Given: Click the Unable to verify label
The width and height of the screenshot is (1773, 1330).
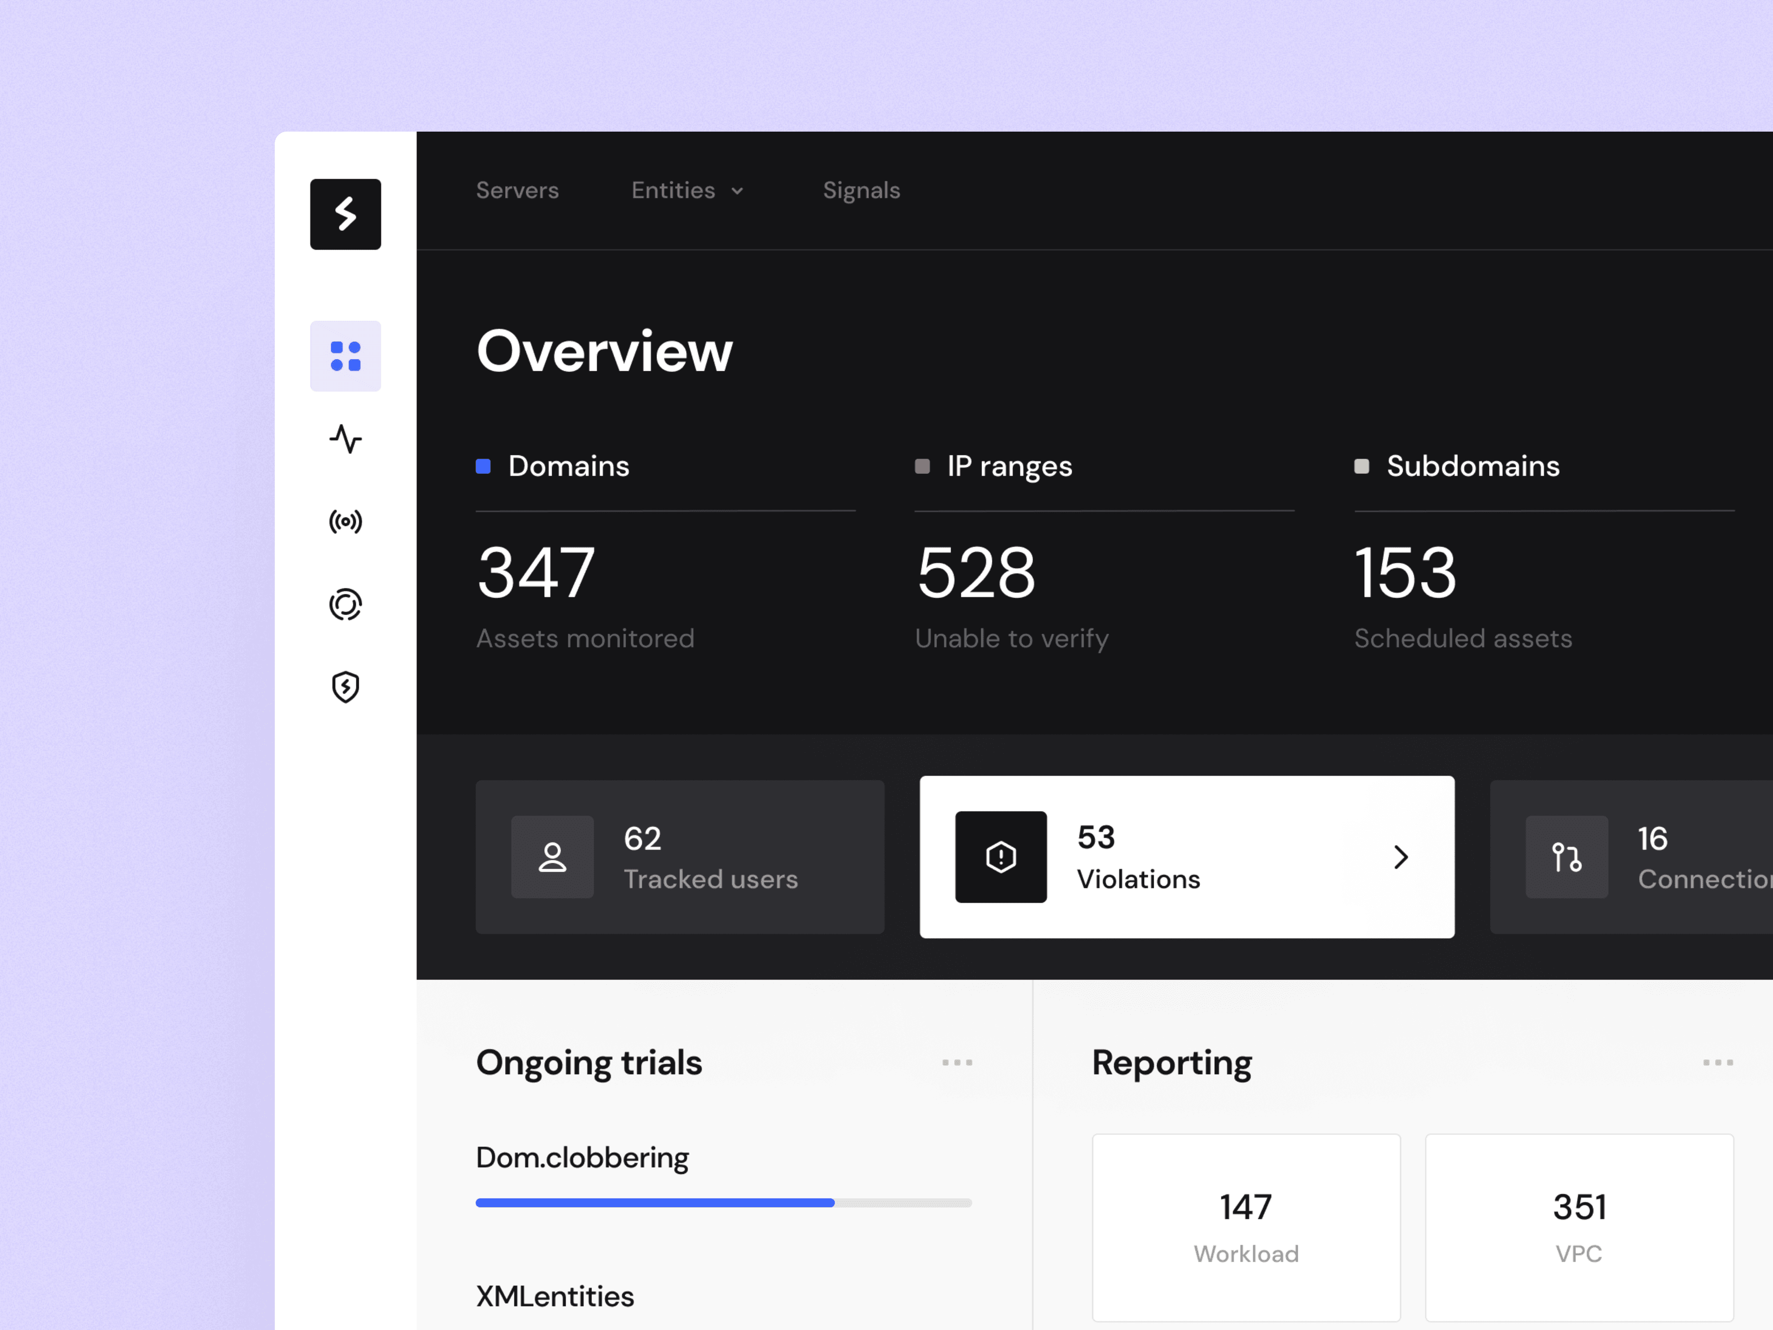Looking at the screenshot, I should click(x=1013, y=639).
